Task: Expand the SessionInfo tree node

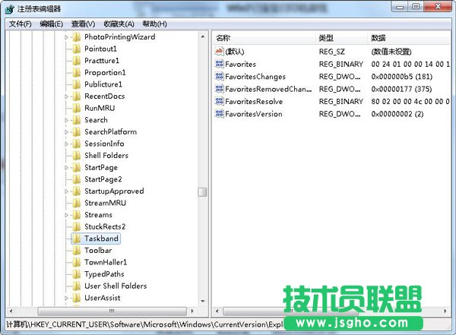Action: pyautogui.click(x=66, y=144)
